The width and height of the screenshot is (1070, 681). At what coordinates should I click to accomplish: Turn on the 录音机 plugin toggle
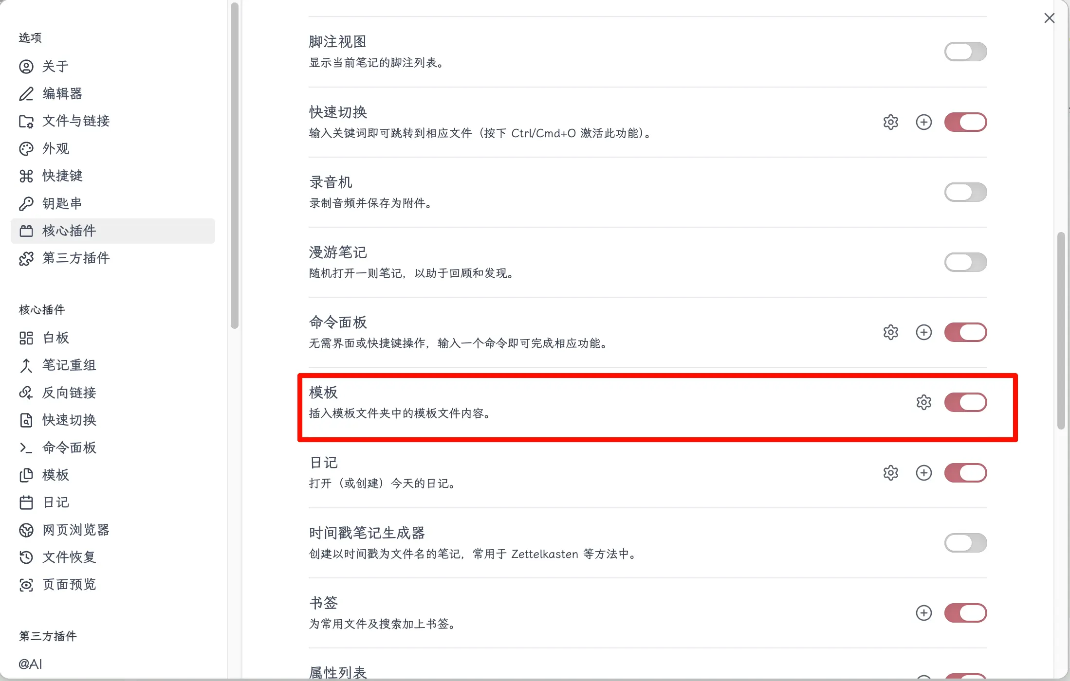click(965, 192)
